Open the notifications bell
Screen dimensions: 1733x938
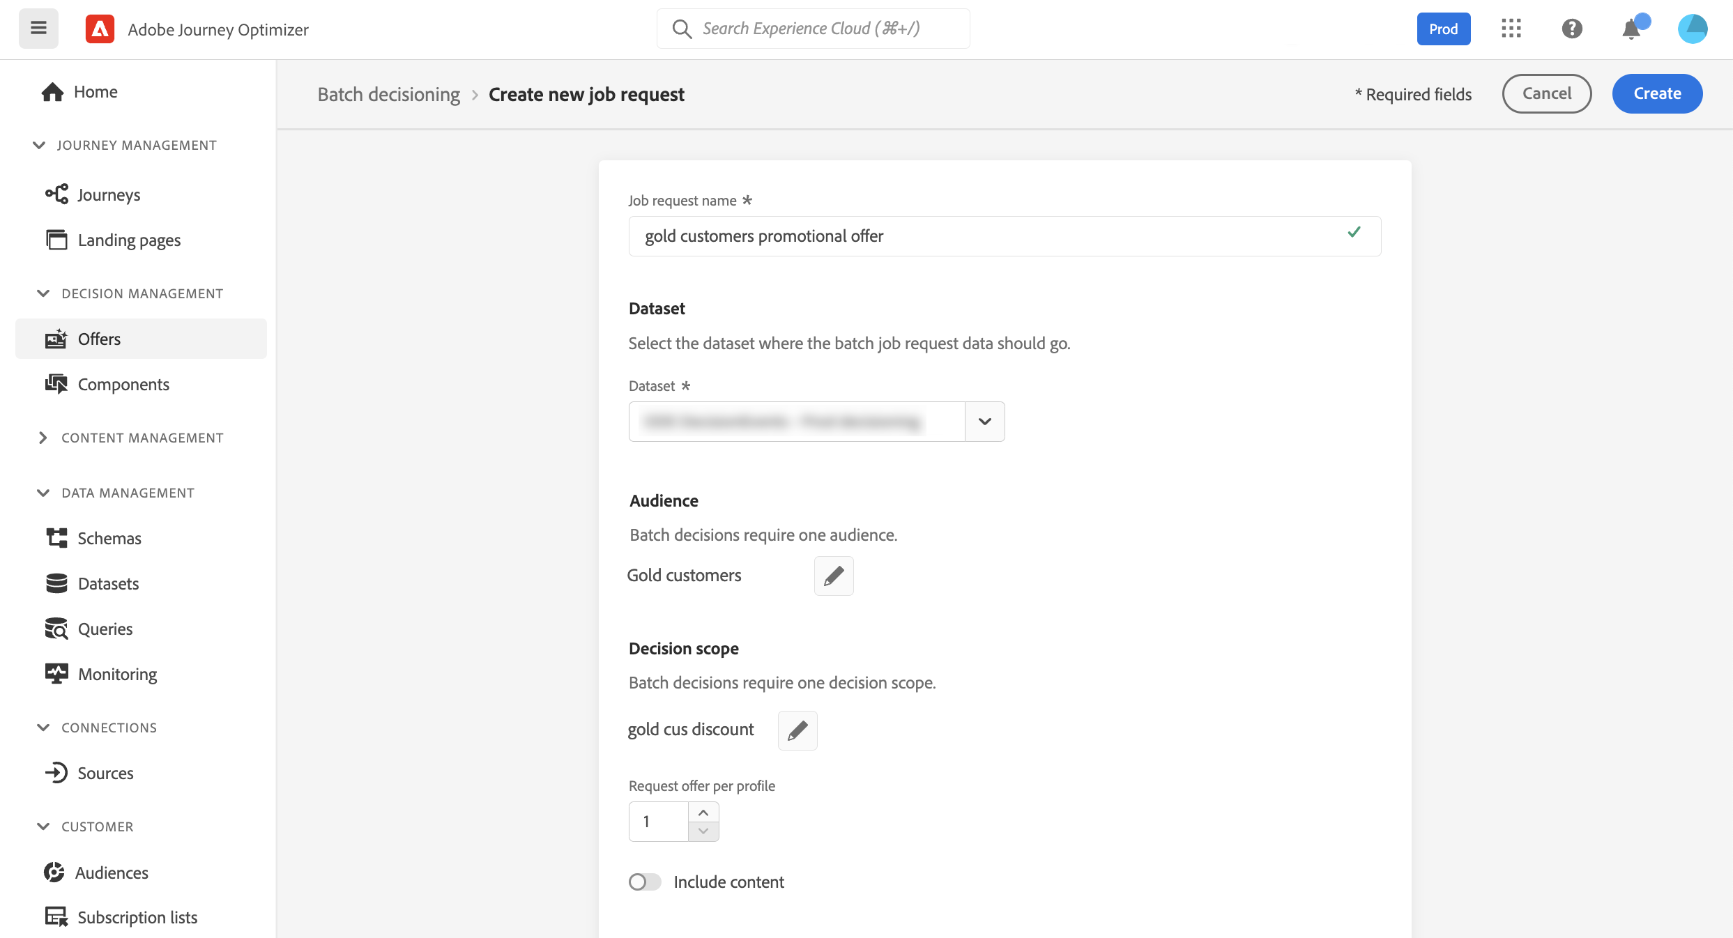click(x=1631, y=29)
